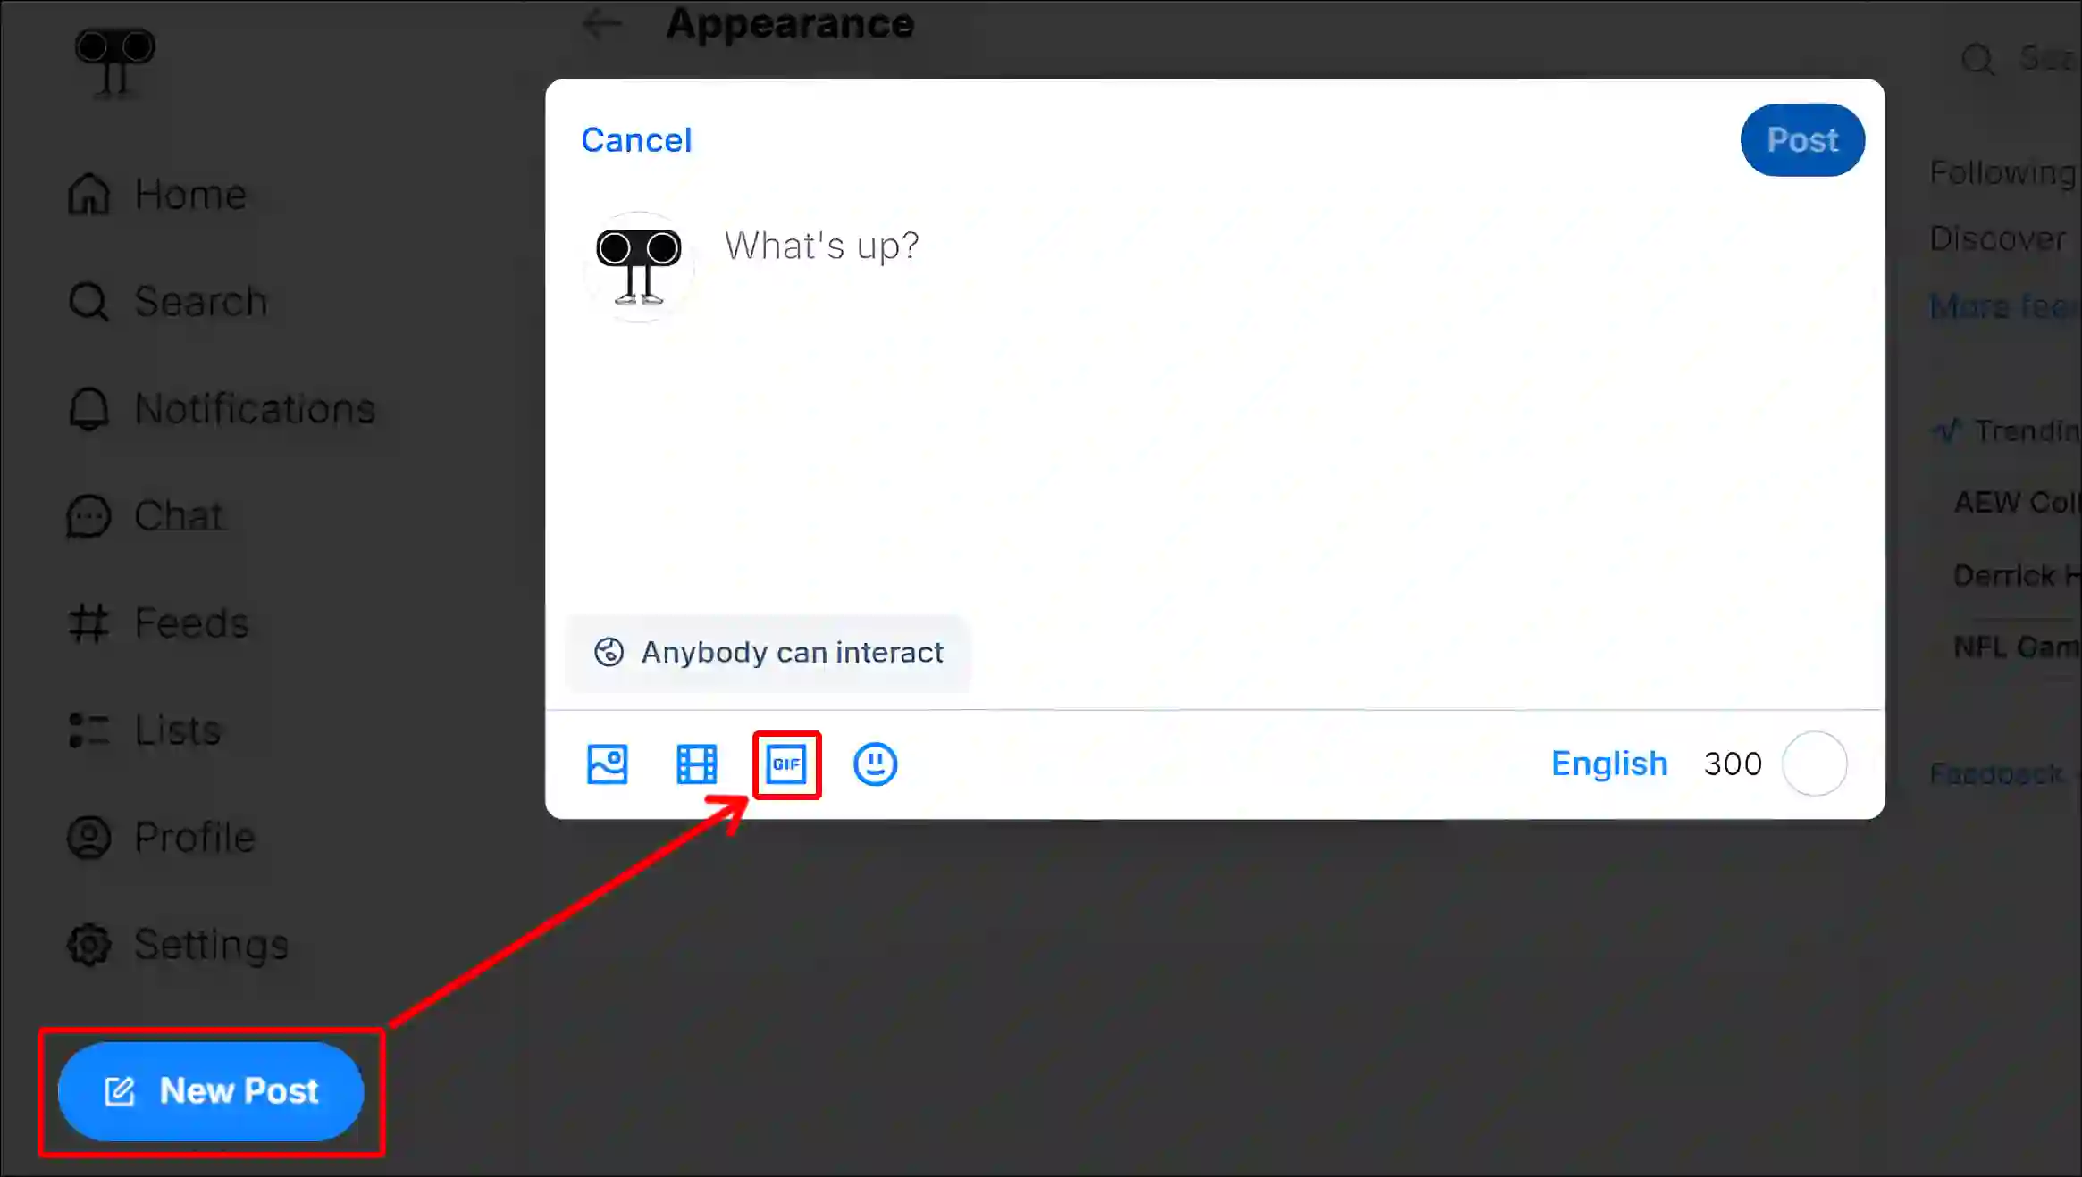Screen dimensions: 2082x1177
Task: Open the interaction permissions dropdown
Action: 768,651
